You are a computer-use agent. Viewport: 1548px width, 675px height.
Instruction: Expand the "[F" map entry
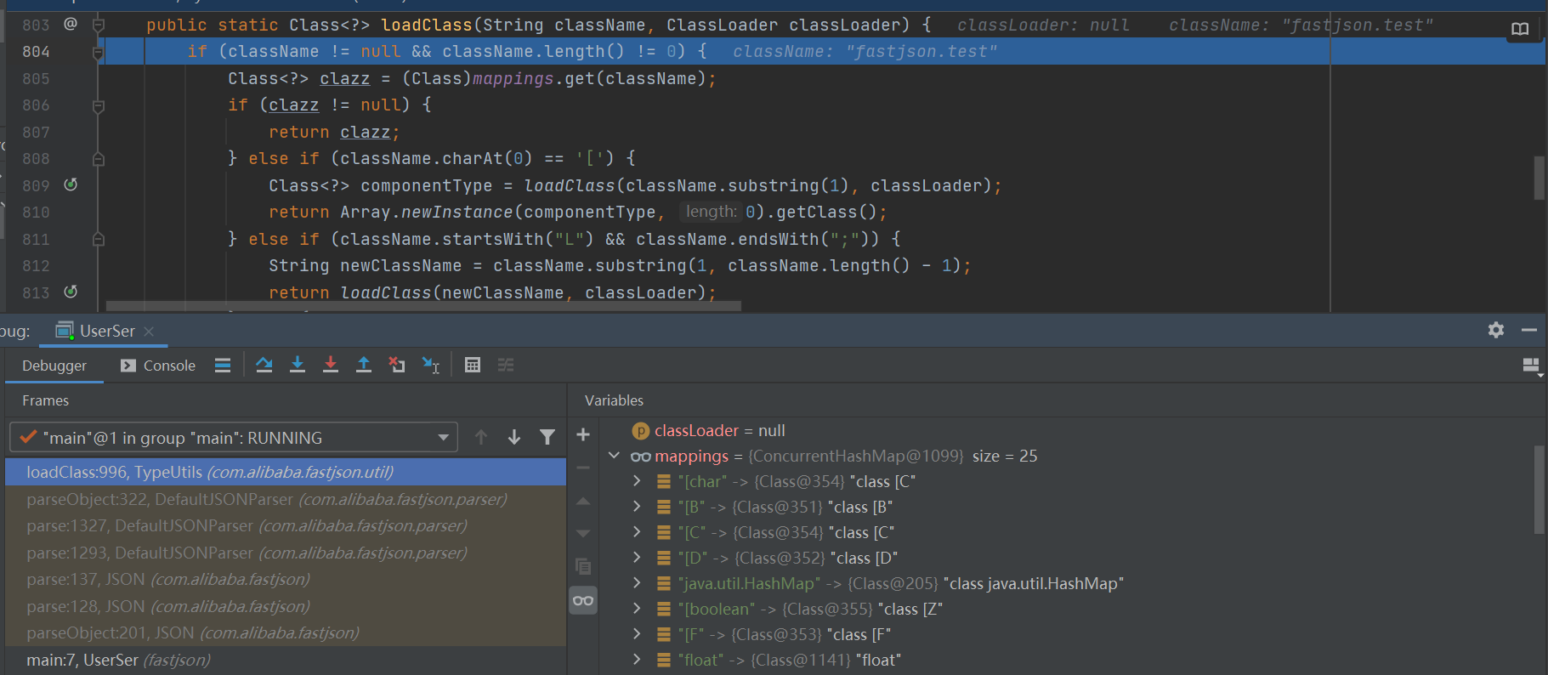coord(637,634)
